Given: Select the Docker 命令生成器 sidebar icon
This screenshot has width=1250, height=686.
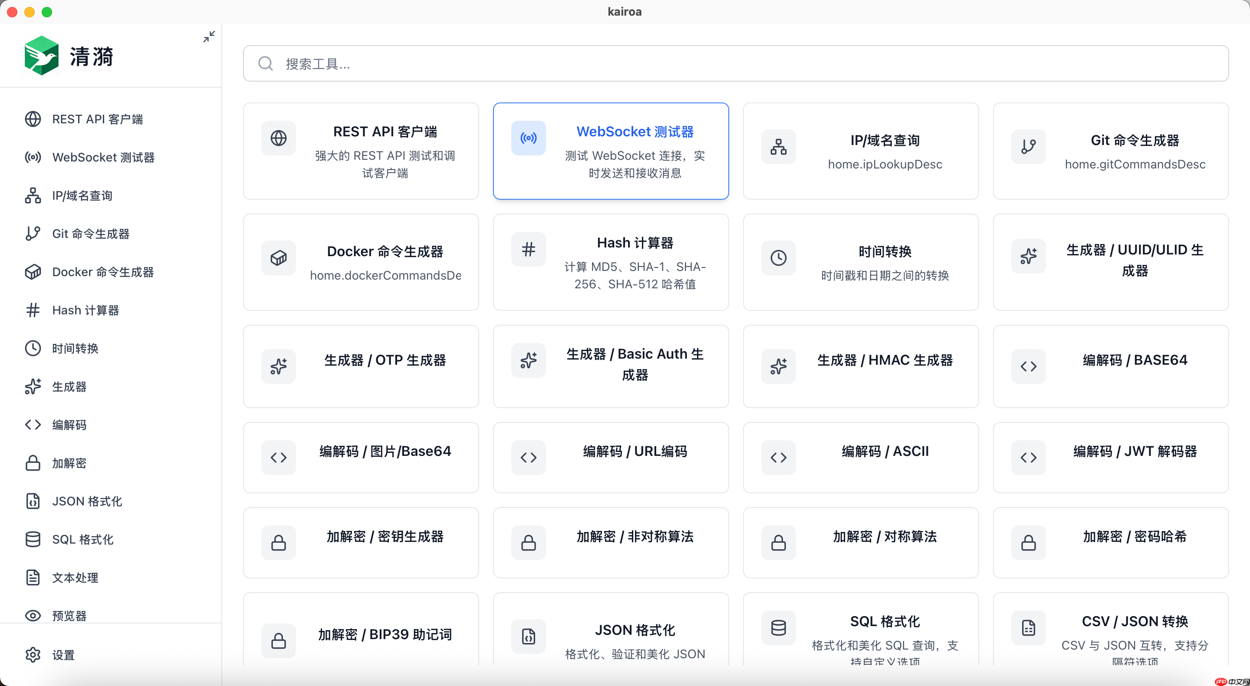Looking at the screenshot, I should click(x=33, y=272).
